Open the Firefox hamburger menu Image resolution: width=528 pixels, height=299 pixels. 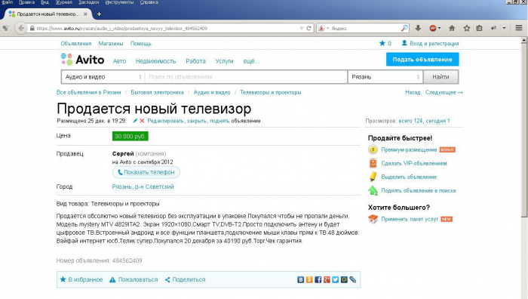(x=519, y=29)
